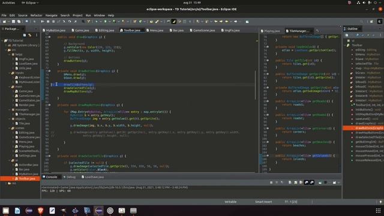
Task: Toggle Mark Occurrences in the toolbar
Action: click(x=173, y=22)
